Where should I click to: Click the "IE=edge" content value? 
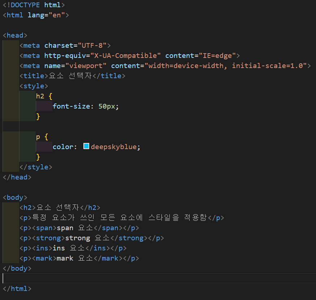point(217,55)
